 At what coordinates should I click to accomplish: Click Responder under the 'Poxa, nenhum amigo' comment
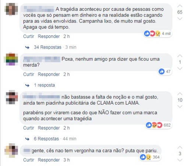pyautogui.click(x=49, y=74)
